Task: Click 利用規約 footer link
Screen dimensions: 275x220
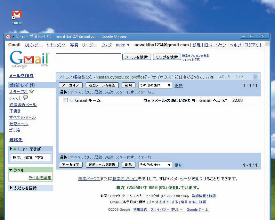Action: [x=140, y=209]
